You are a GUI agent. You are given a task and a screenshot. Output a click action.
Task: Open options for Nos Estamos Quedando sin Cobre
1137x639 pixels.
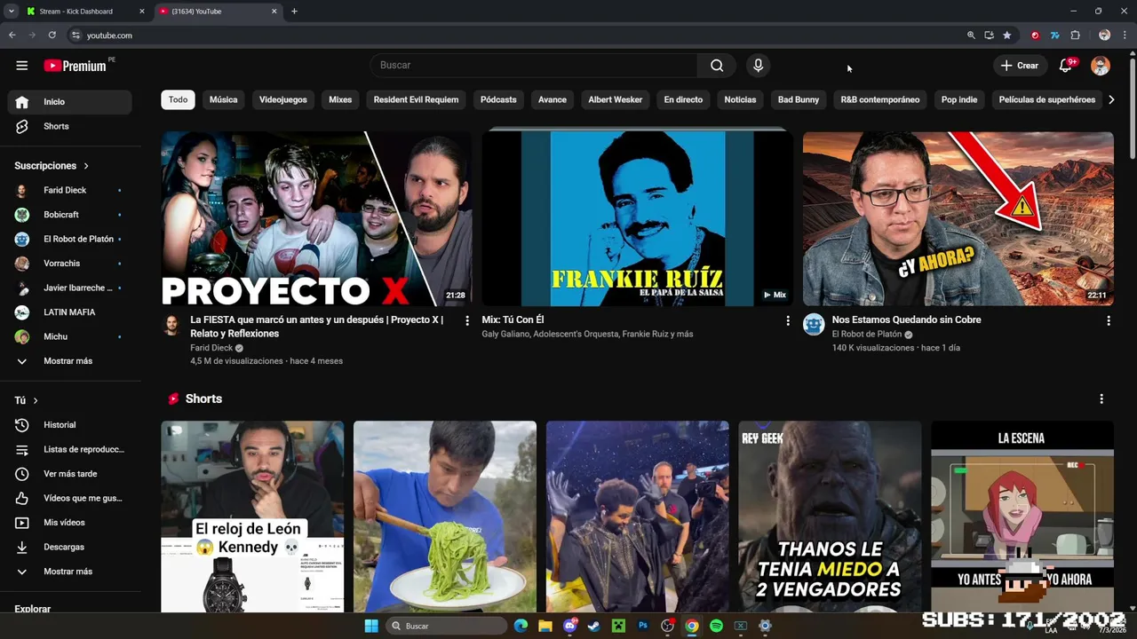click(1109, 321)
